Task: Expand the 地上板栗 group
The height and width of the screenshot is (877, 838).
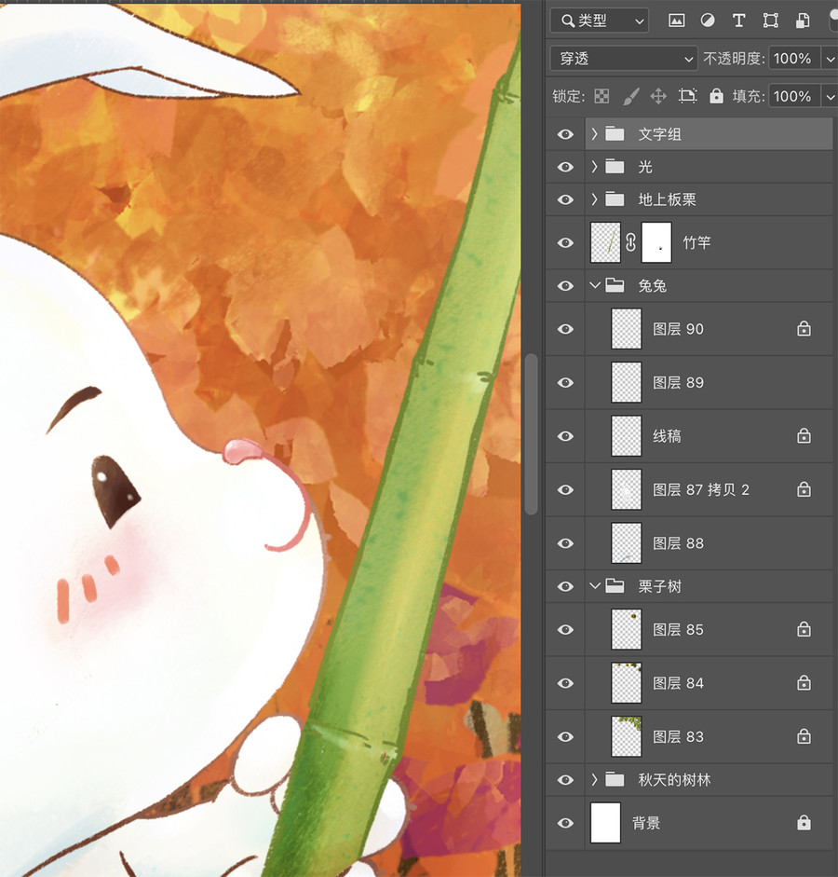Action: click(594, 199)
